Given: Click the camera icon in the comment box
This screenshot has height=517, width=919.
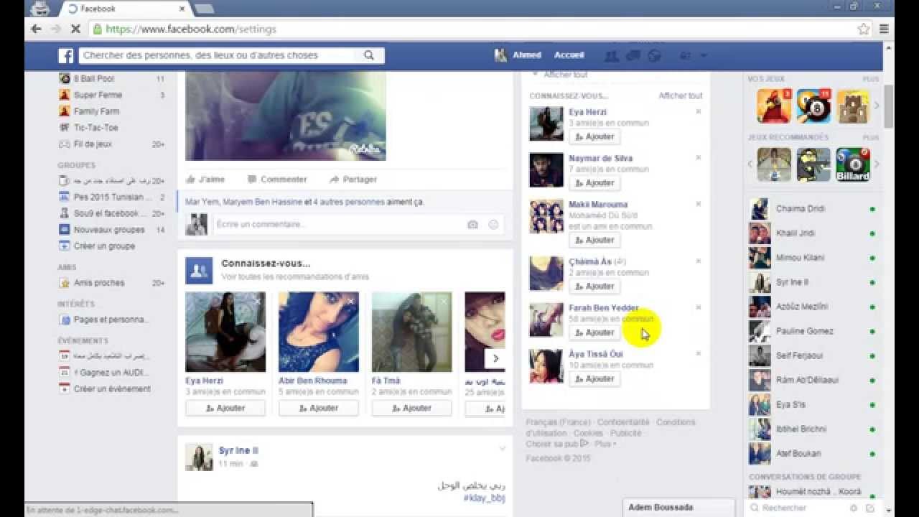Looking at the screenshot, I should [472, 225].
